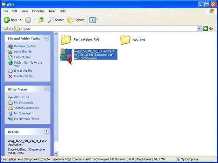Open the Edit menu
This screenshot has height=163, width=218.
15,11
